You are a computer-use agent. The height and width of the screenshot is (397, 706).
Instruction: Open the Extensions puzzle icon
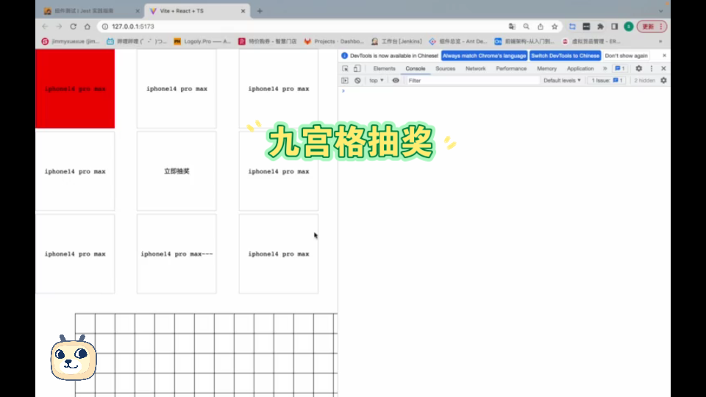coord(600,26)
